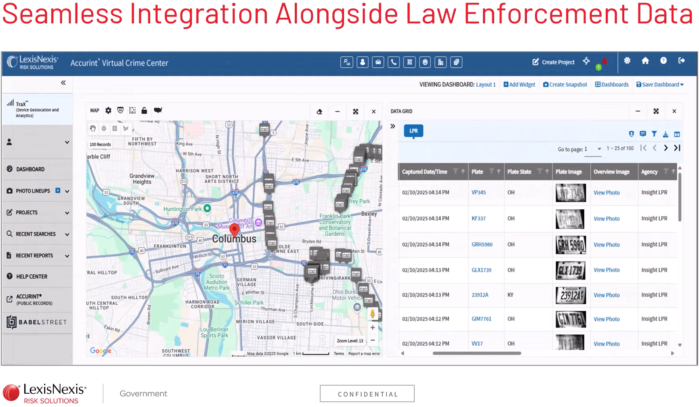Open the person search icon
Screen dimensions: 699x407
point(363,63)
